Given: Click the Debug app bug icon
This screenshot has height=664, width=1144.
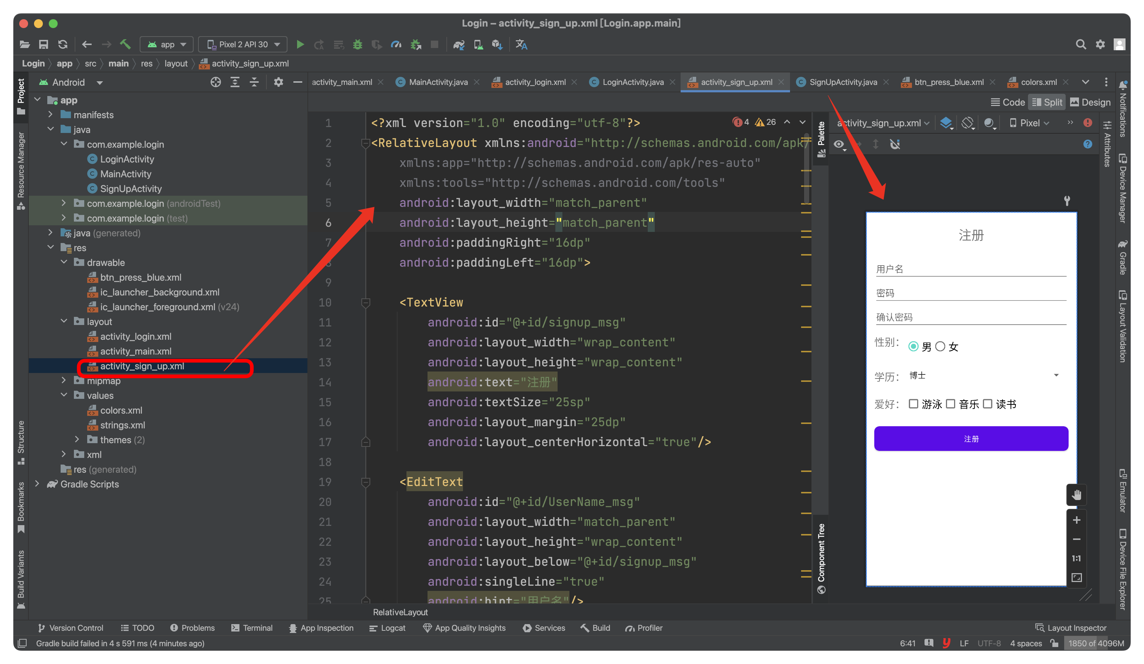Looking at the screenshot, I should pos(358,44).
